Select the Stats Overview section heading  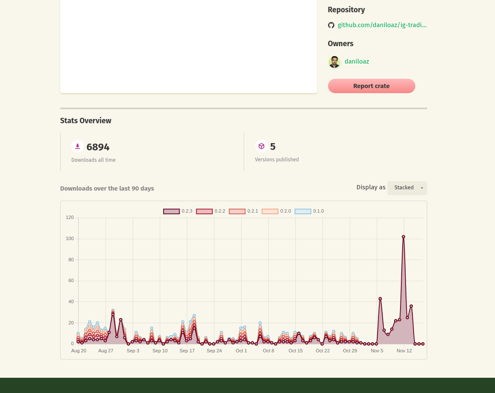pos(86,121)
